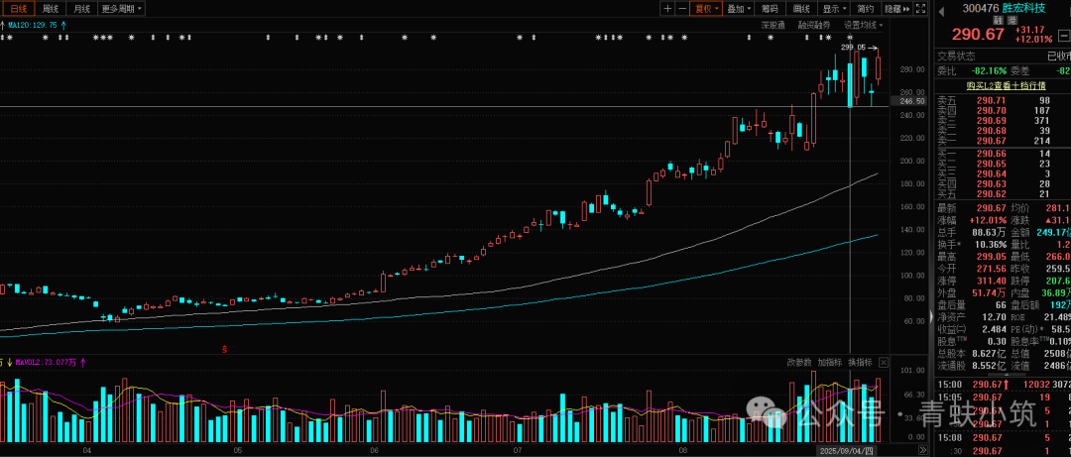Zoom out chart with minus icon
Screen dimensions: 1071x457
point(682,9)
